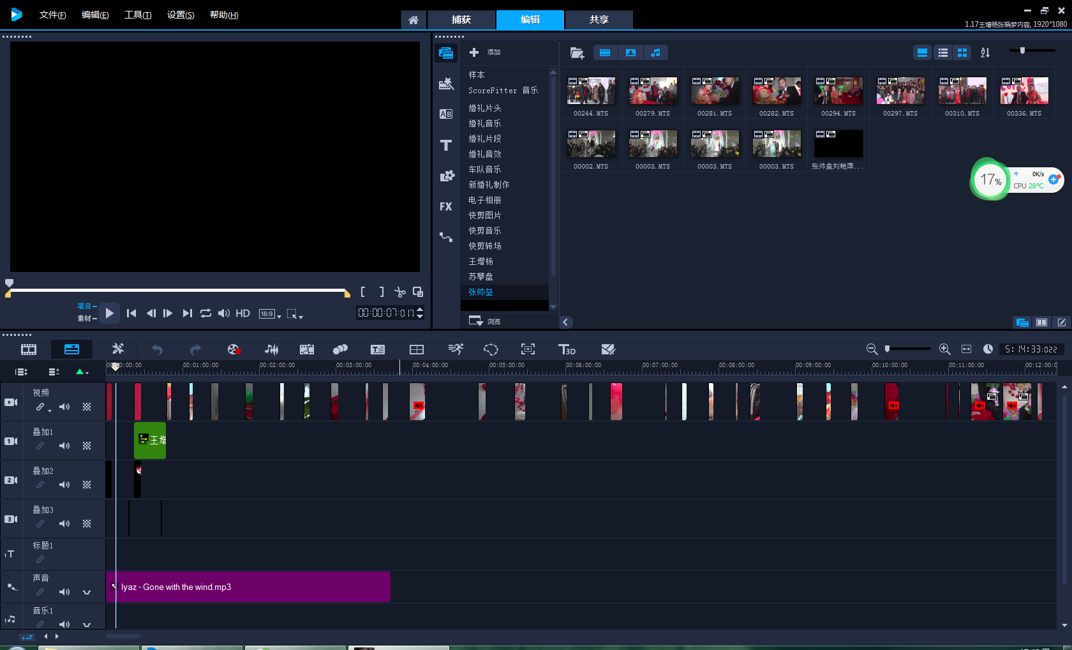
Task: Open the Multi-camera editor tool
Action: (417, 349)
